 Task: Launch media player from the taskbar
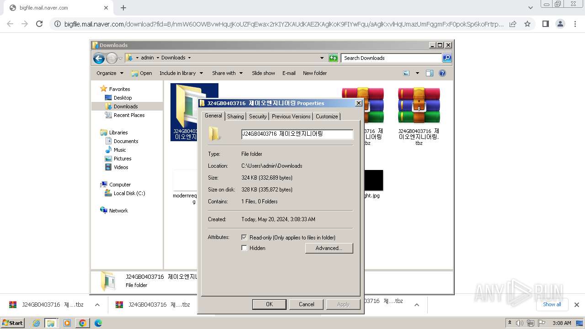(x=67, y=323)
